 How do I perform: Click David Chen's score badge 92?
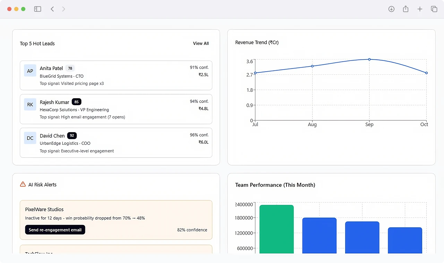[72, 136]
